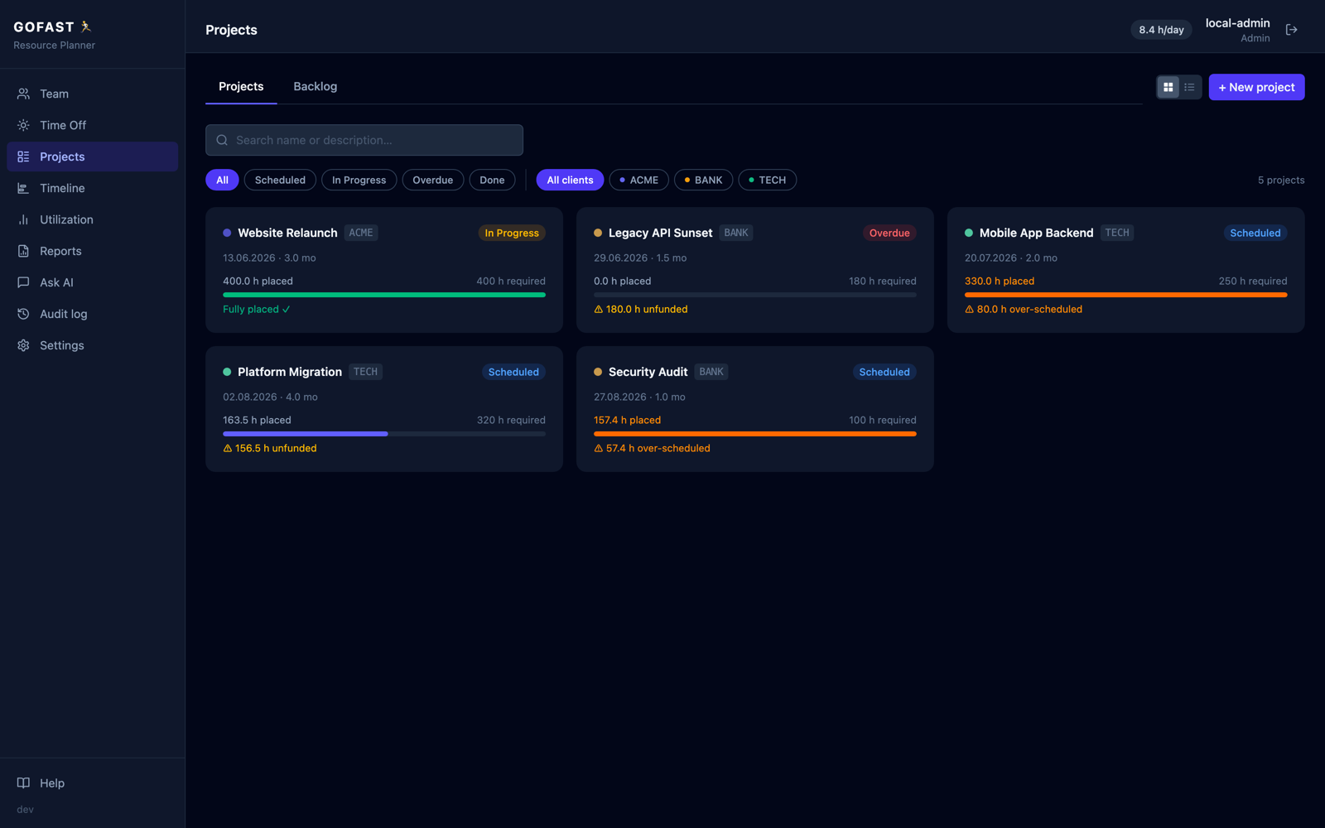Filter by BANK client
This screenshot has height=828, width=1325.
tap(703, 180)
